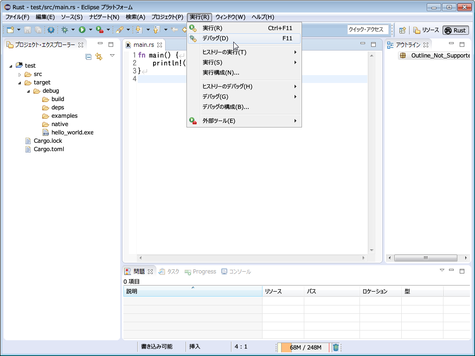Open デバッグの構成(B)... menu item

tap(244, 107)
